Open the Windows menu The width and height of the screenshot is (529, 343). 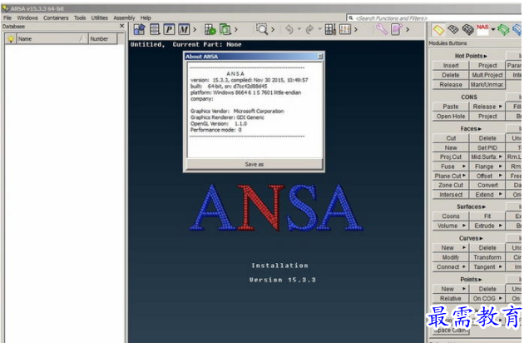(x=27, y=17)
